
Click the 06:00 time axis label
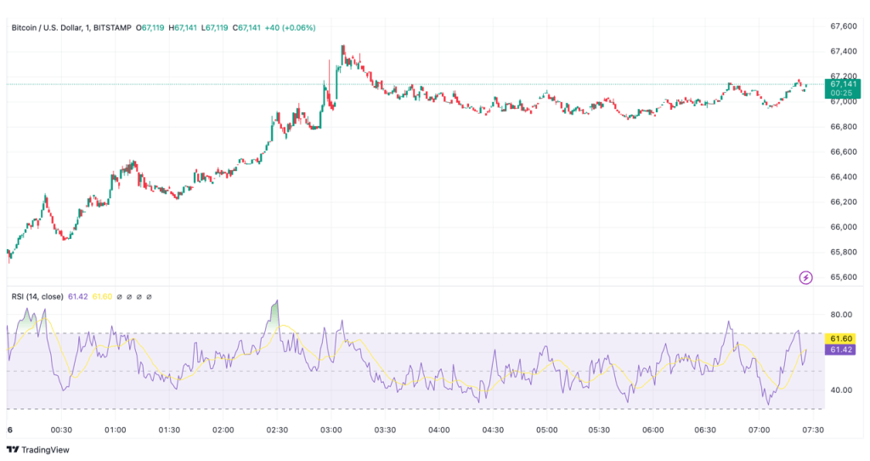coord(653,430)
